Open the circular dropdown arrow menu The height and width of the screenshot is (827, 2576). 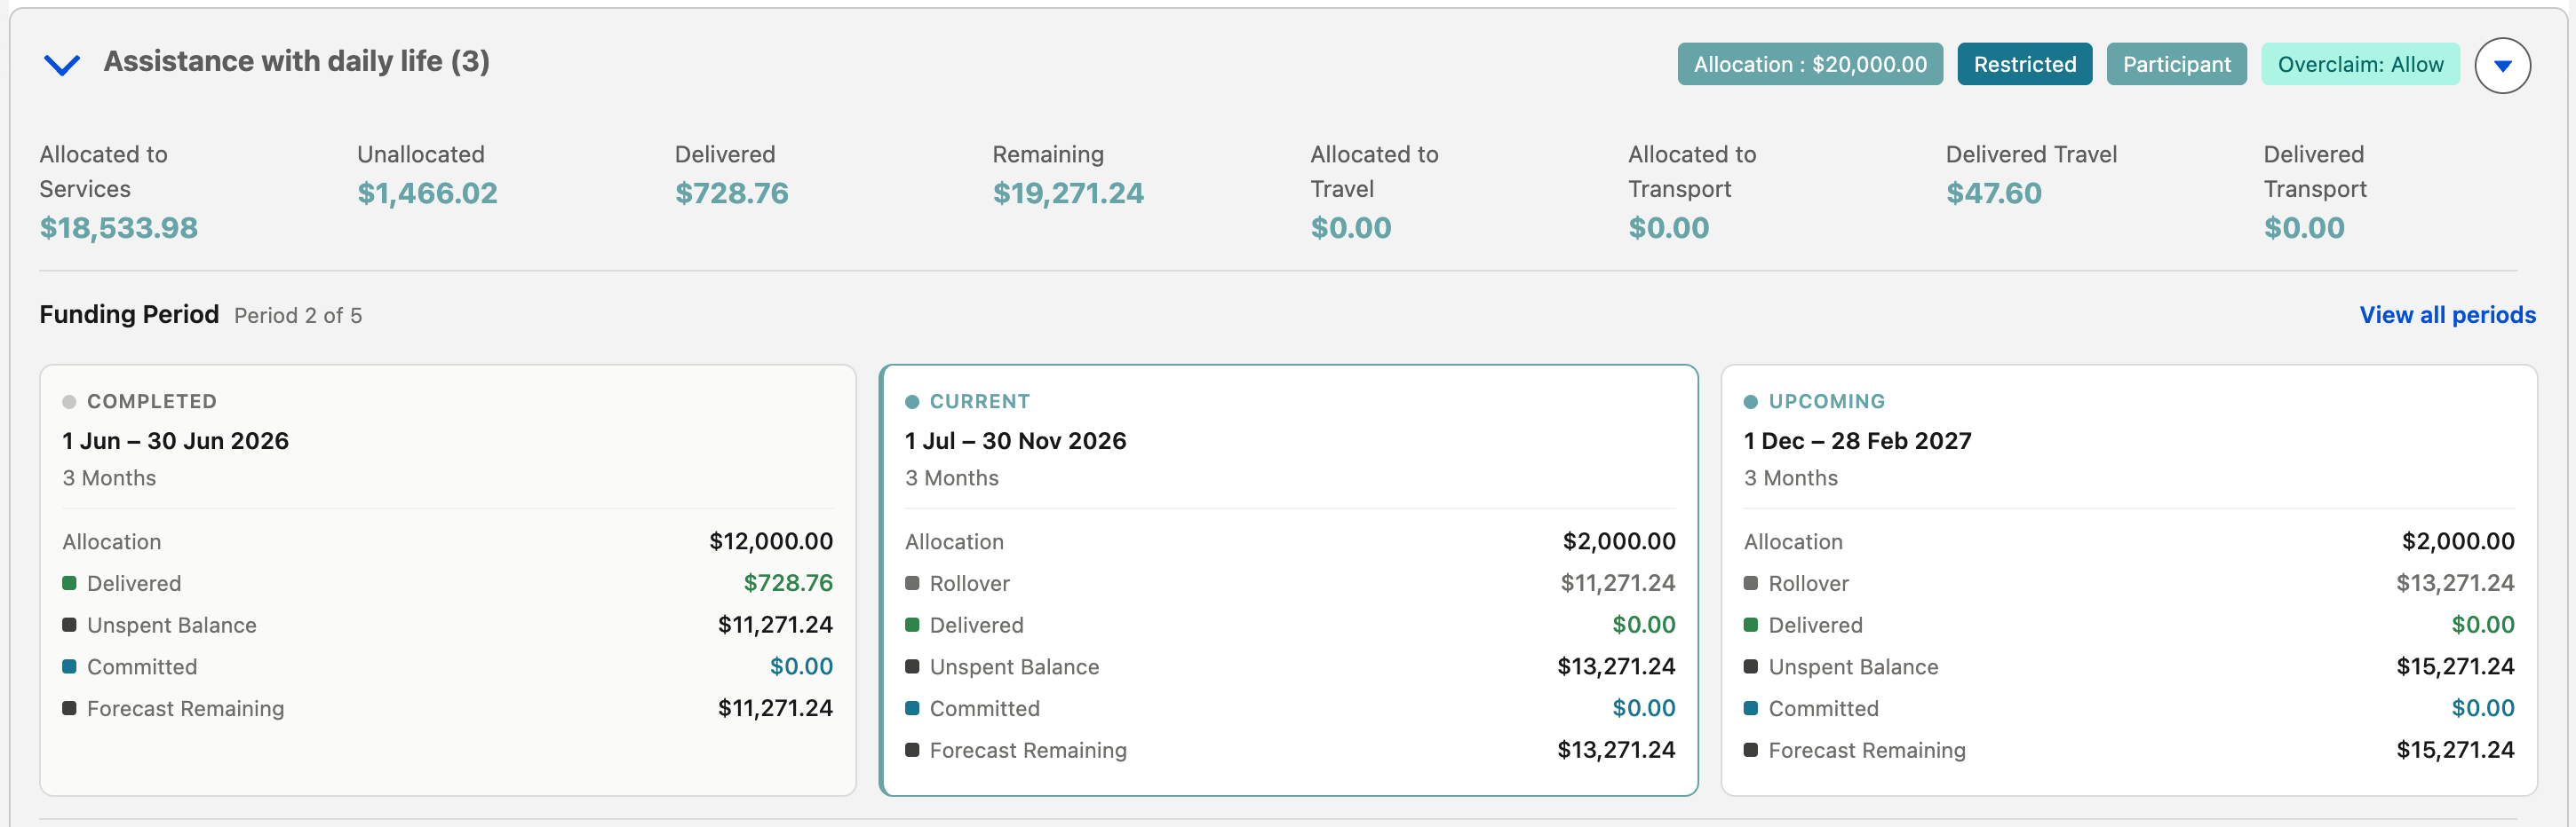(2502, 66)
